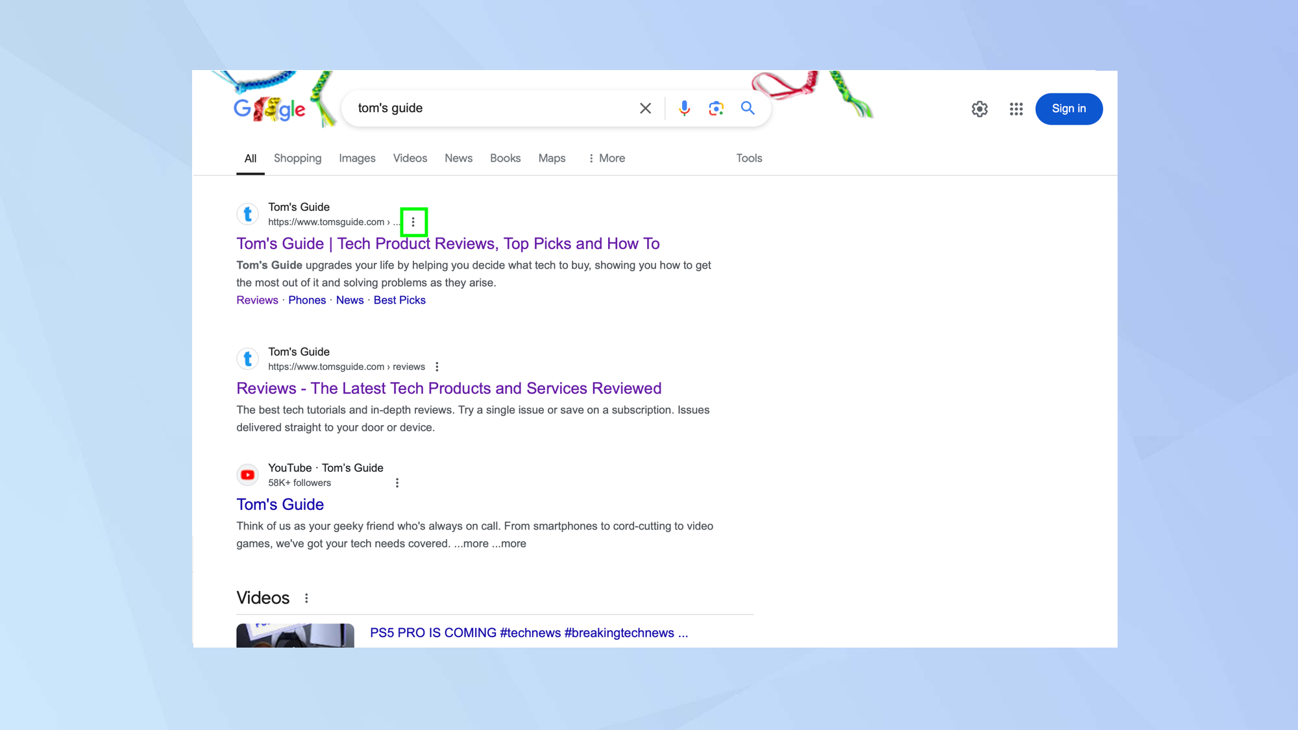Click the Google doodle logo

coord(269,109)
